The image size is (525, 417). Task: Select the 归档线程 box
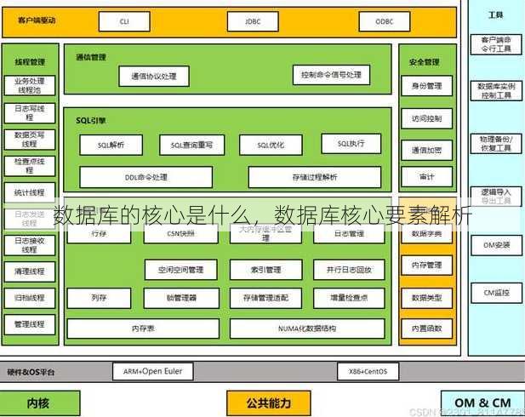pos(30,298)
